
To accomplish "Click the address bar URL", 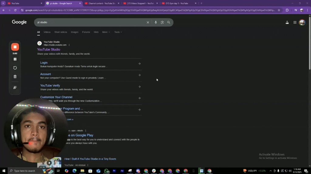I will pyautogui.click(x=150, y=10).
